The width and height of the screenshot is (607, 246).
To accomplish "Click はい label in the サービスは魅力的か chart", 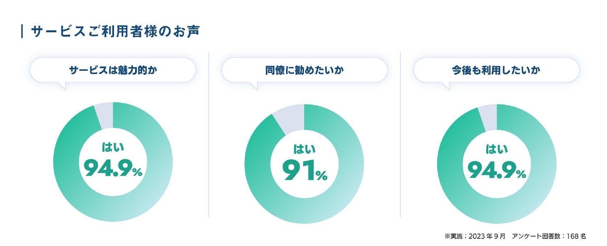I will coord(113,147).
